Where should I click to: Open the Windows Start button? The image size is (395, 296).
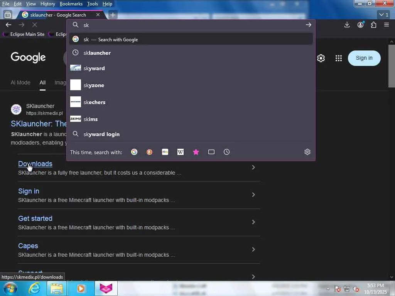(10, 289)
